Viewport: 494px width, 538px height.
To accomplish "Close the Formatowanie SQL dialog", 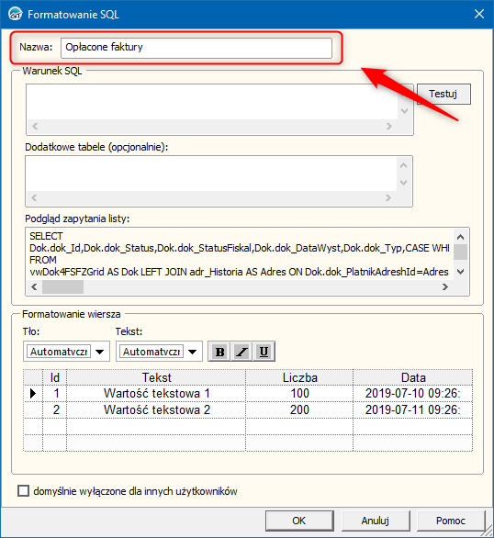I will pyautogui.click(x=479, y=14).
